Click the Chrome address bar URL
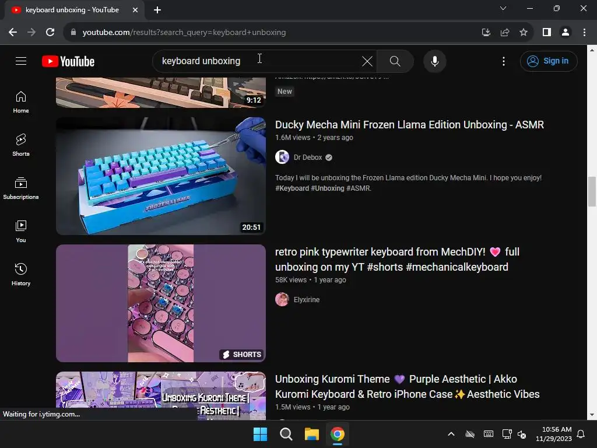597x448 pixels. coord(184,33)
